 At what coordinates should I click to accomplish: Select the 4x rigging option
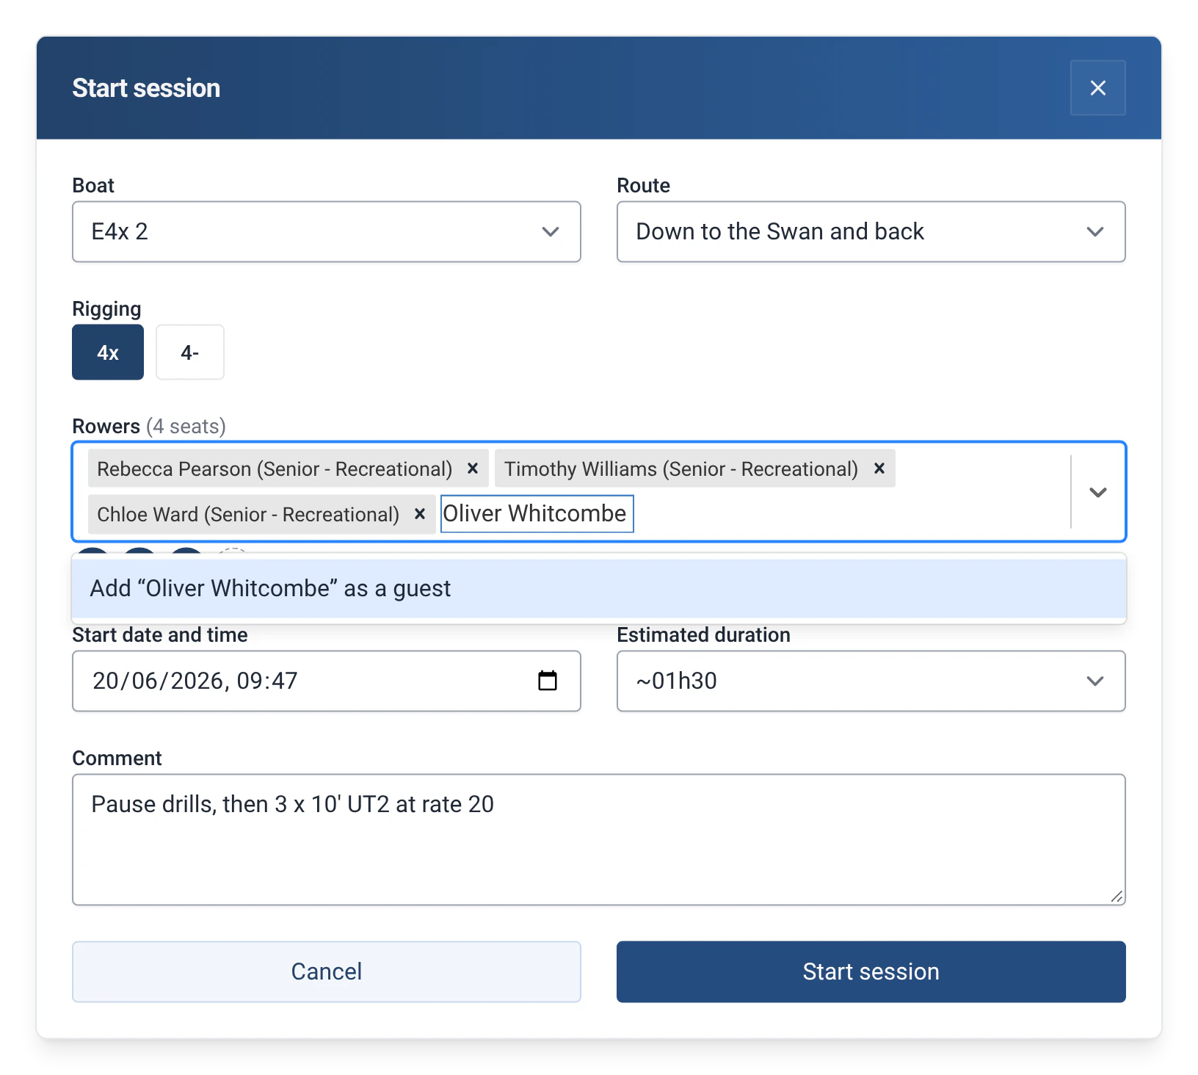(108, 352)
